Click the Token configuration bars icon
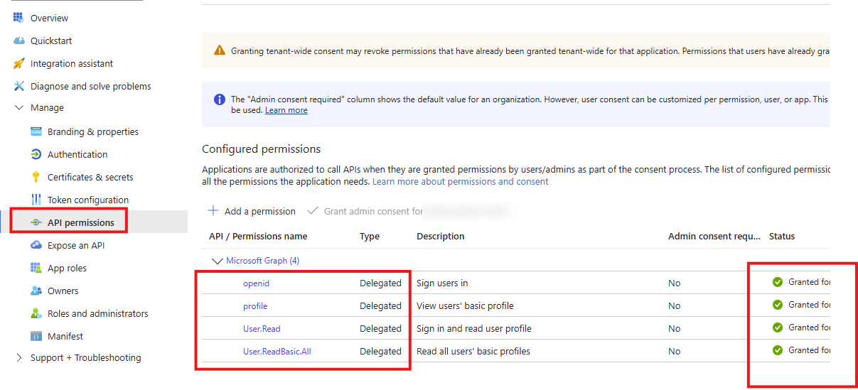The height and width of the screenshot is (390, 858). coord(36,200)
